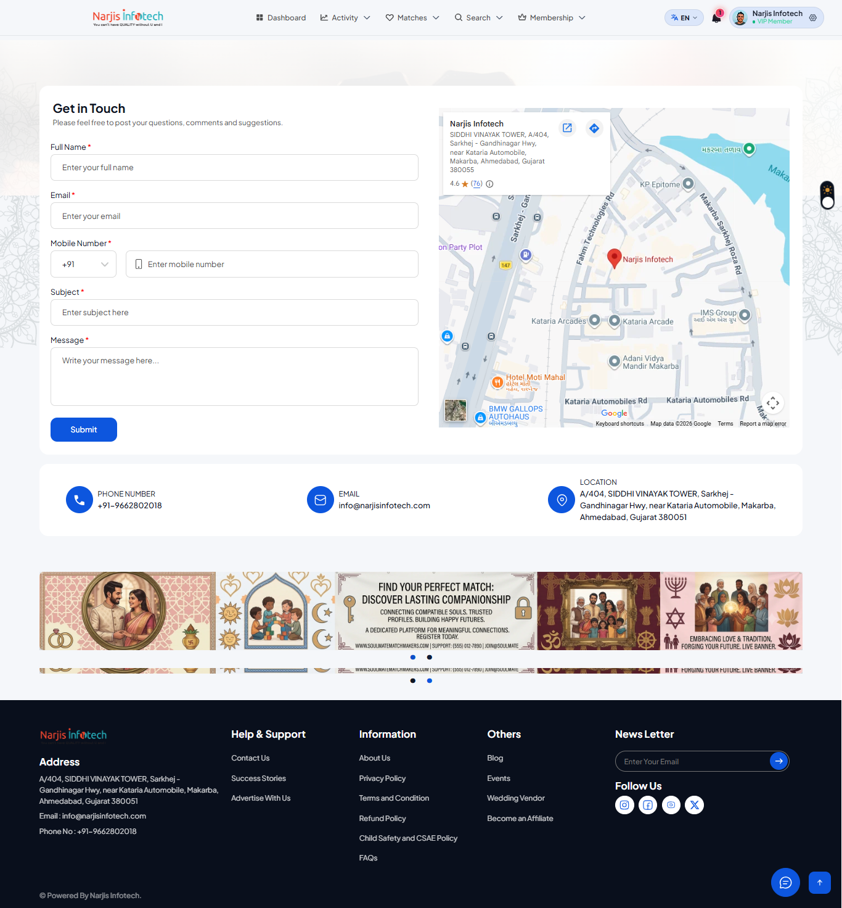Open X (Twitter) from Follow Us
The height and width of the screenshot is (908, 842).
pyautogui.click(x=695, y=805)
